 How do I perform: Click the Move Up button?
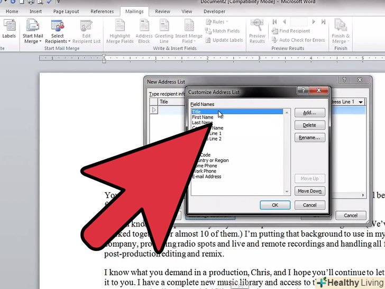click(x=309, y=179)
